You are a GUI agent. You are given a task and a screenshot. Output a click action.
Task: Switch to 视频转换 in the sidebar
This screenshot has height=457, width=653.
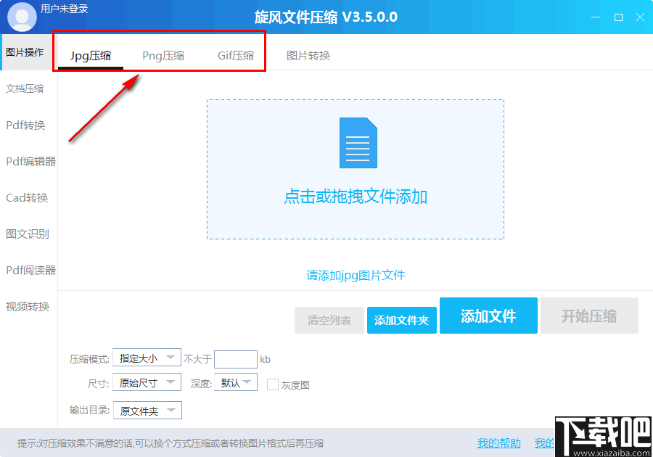(x=28, y=306)
